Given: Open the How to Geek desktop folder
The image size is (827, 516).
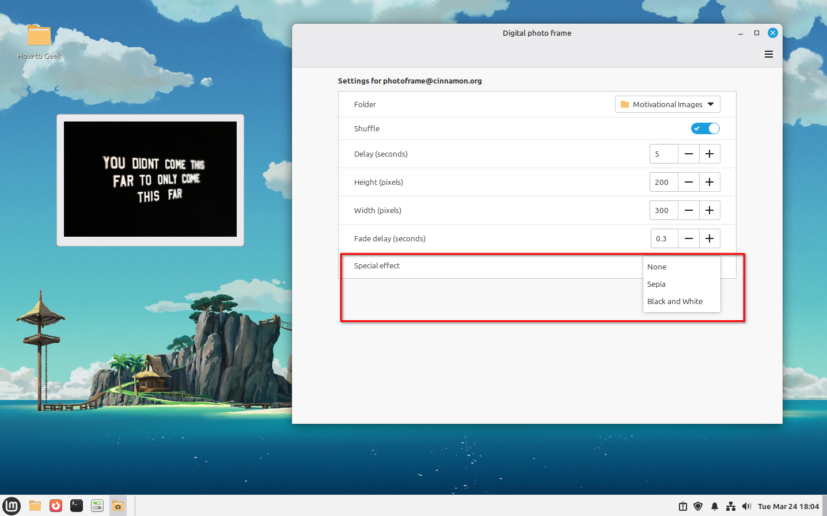Looking at the screenshot, I should click(x=39, y=41).
